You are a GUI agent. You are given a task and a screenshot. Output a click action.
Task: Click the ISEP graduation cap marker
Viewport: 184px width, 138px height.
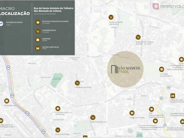pyautogui.click(x=151, y=109)
